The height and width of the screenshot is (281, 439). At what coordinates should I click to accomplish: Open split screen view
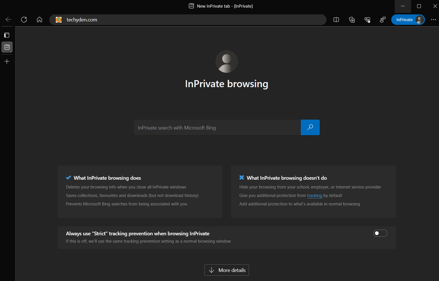pos(336,19)
